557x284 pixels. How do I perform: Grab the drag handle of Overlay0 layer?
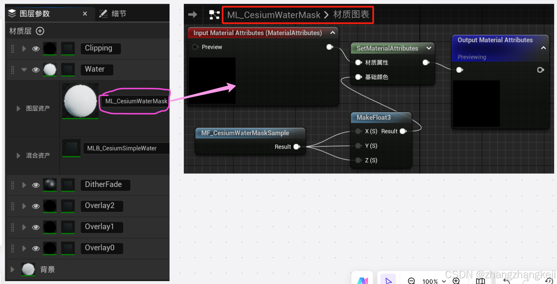pyautogui.click(x=13, y=248)
